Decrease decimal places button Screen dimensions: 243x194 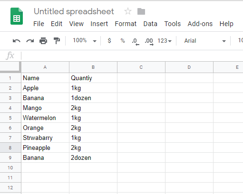[135, 41]
